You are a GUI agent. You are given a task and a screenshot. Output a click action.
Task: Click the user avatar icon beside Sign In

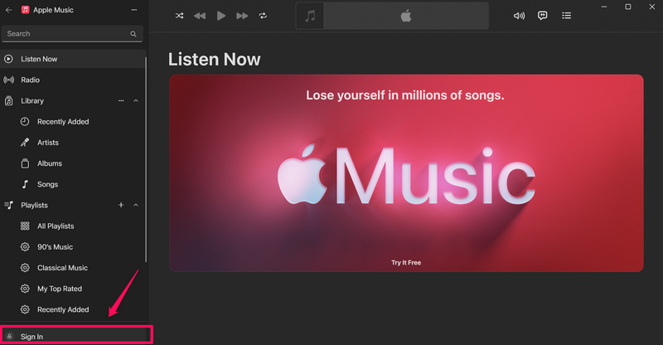pos(9,336)
